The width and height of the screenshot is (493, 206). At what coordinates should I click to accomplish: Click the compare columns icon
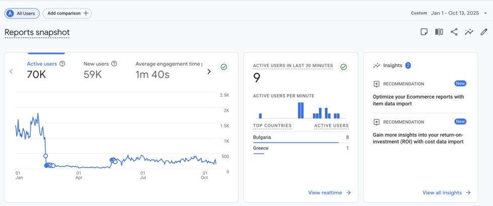[439, 32]
